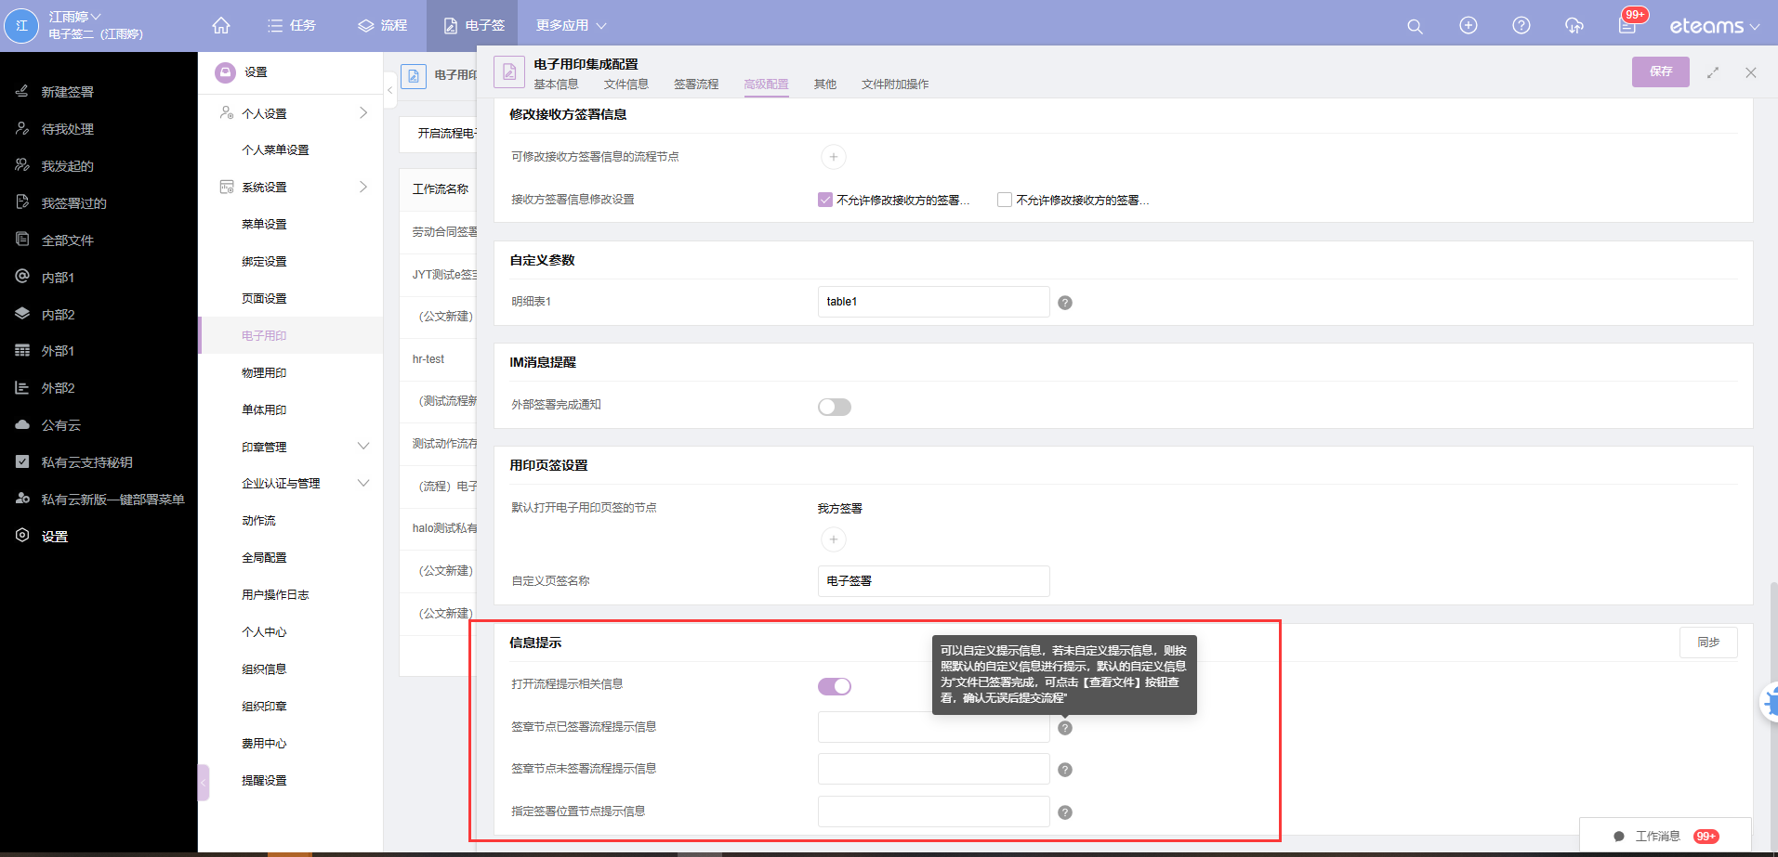Collapse the settings panel with the side arrow
1778x857 pixels.
coord(389,90)
